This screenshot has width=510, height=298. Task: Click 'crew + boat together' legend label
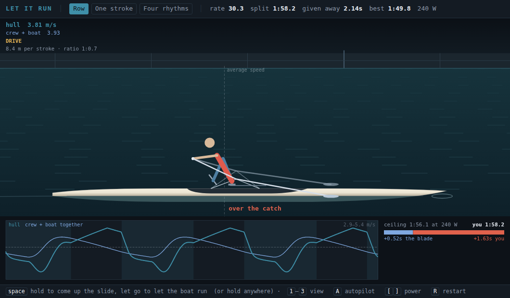point(54,224)
